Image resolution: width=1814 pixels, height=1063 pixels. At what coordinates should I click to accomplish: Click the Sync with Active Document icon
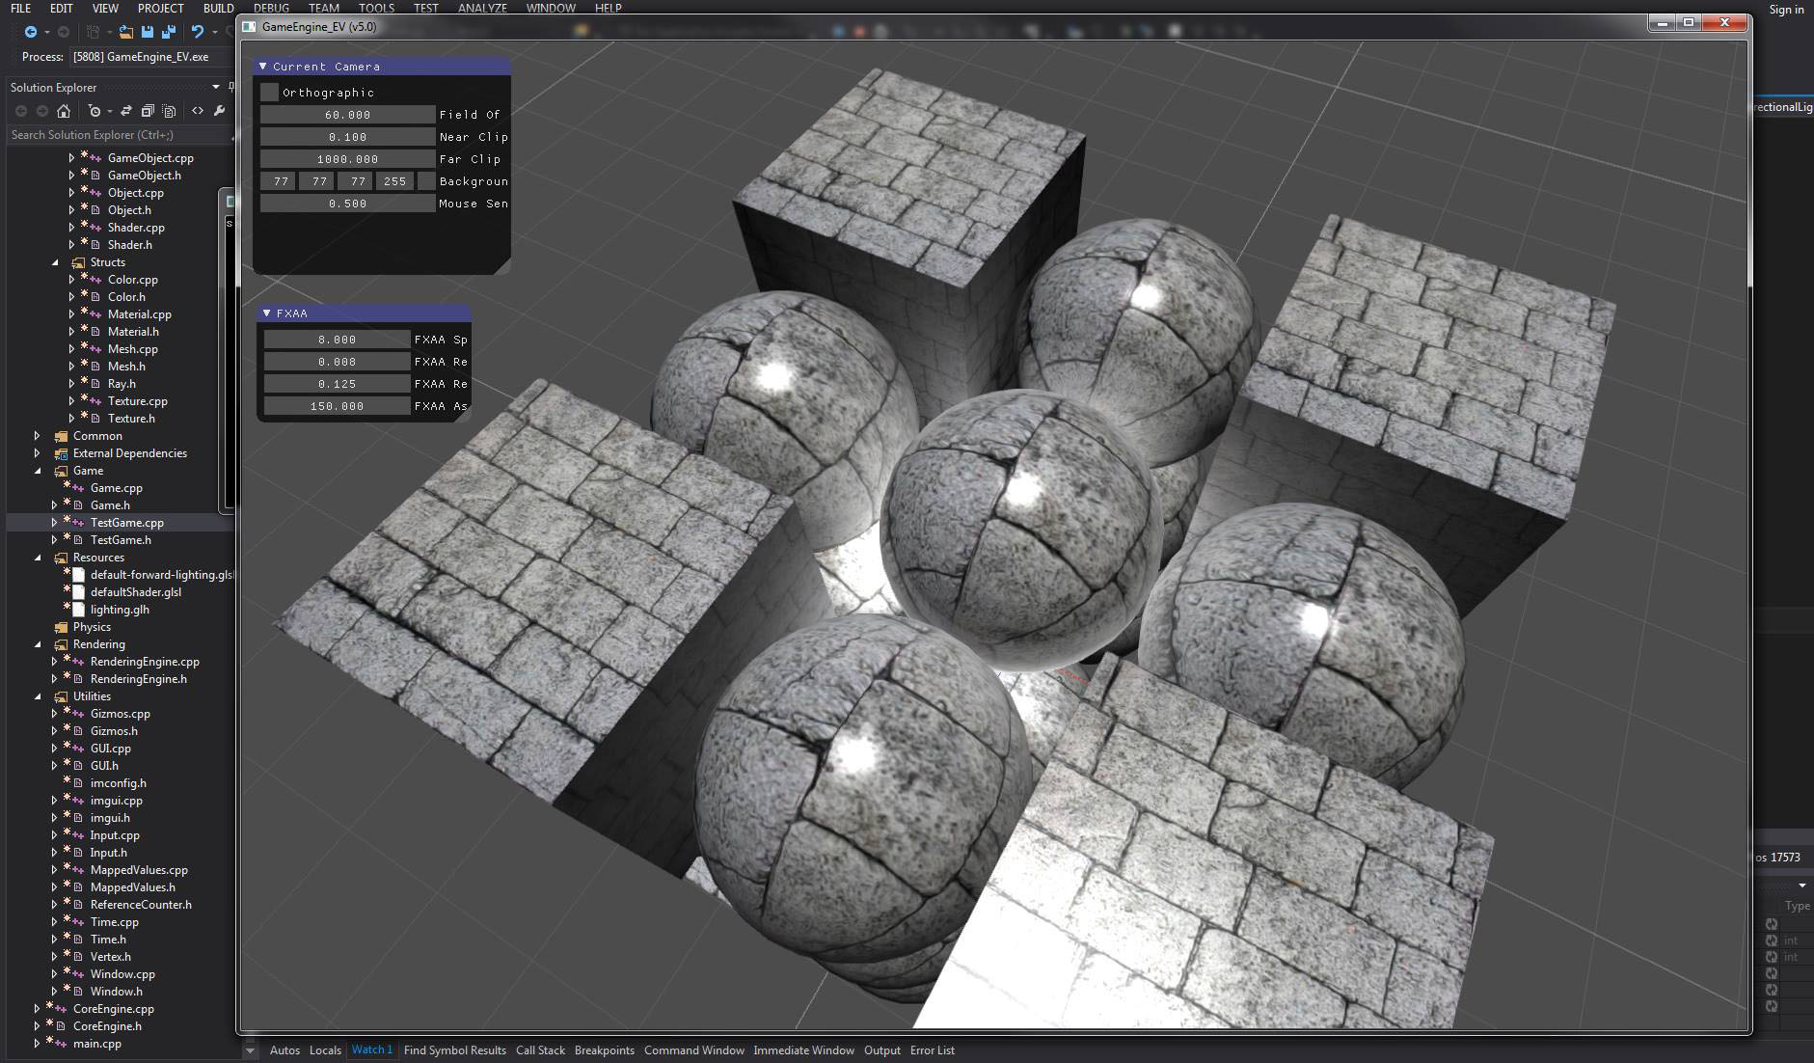tap(127, 111)
